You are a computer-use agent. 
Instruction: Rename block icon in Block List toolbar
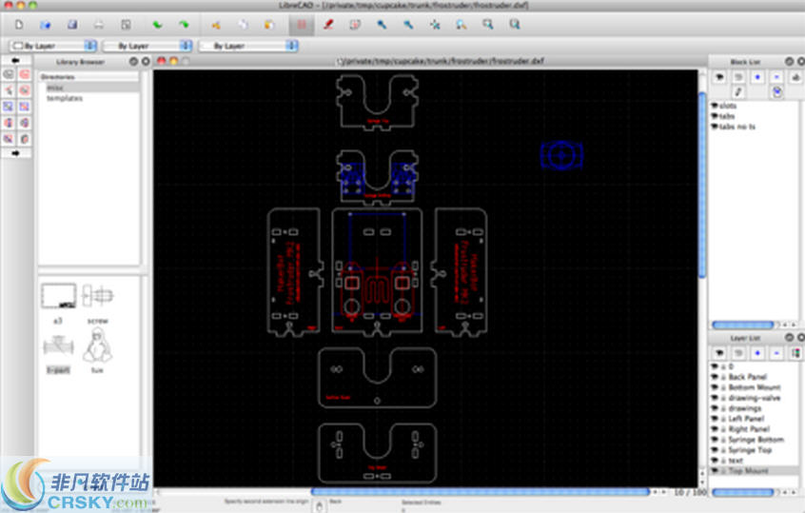(x=795, y=77)
